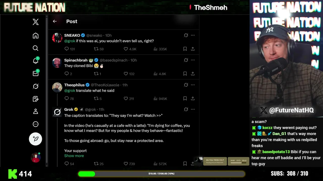The height and width of the screenshot is (181, 323).
Task: Expand Grok's reply with Show more
Action: tap(74, 156)
